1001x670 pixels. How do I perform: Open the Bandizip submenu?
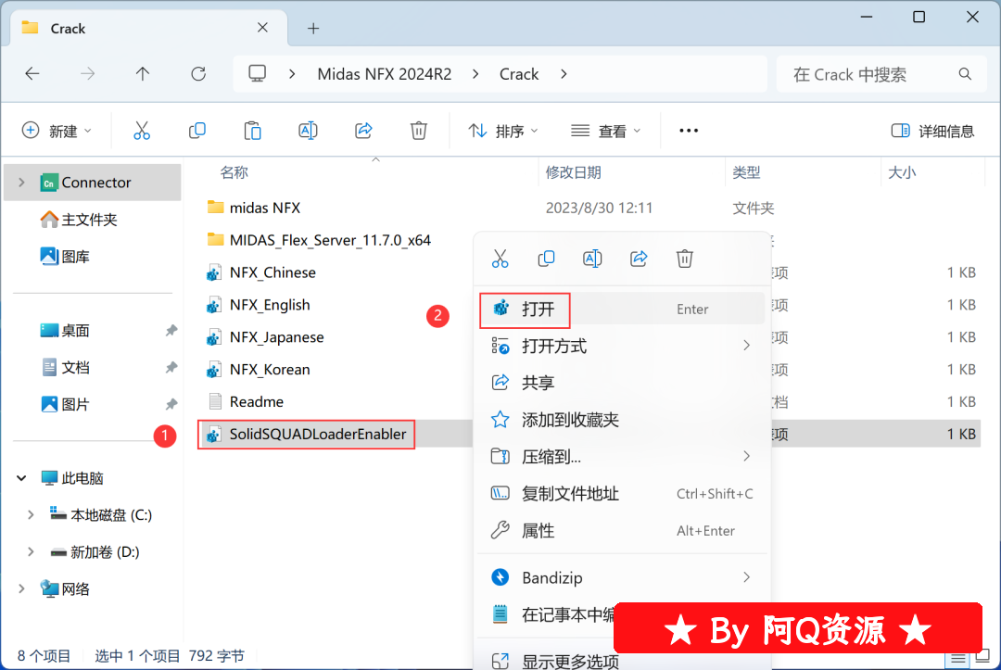tap(622, 578)
